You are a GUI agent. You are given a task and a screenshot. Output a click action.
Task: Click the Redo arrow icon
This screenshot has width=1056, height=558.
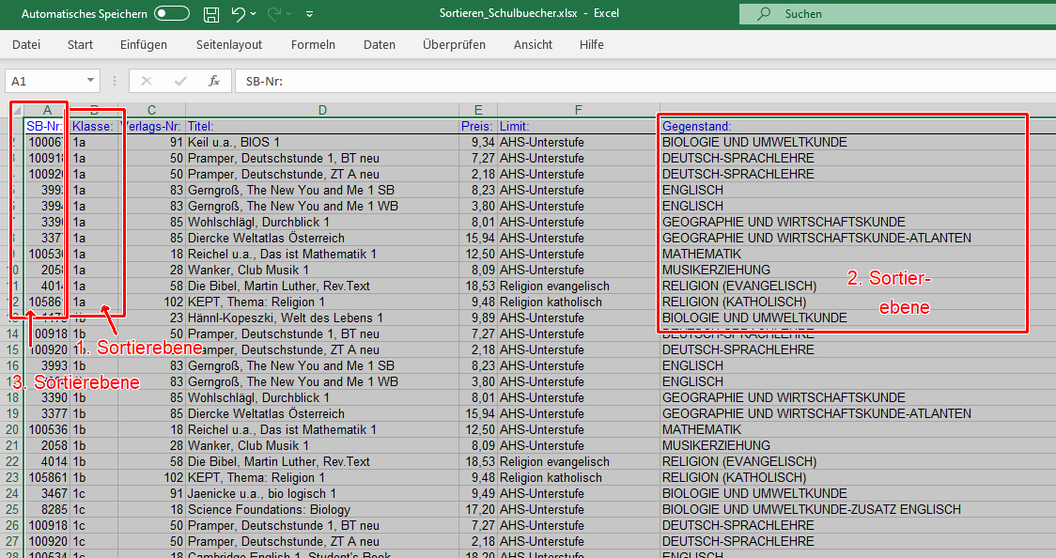[274, 13]
